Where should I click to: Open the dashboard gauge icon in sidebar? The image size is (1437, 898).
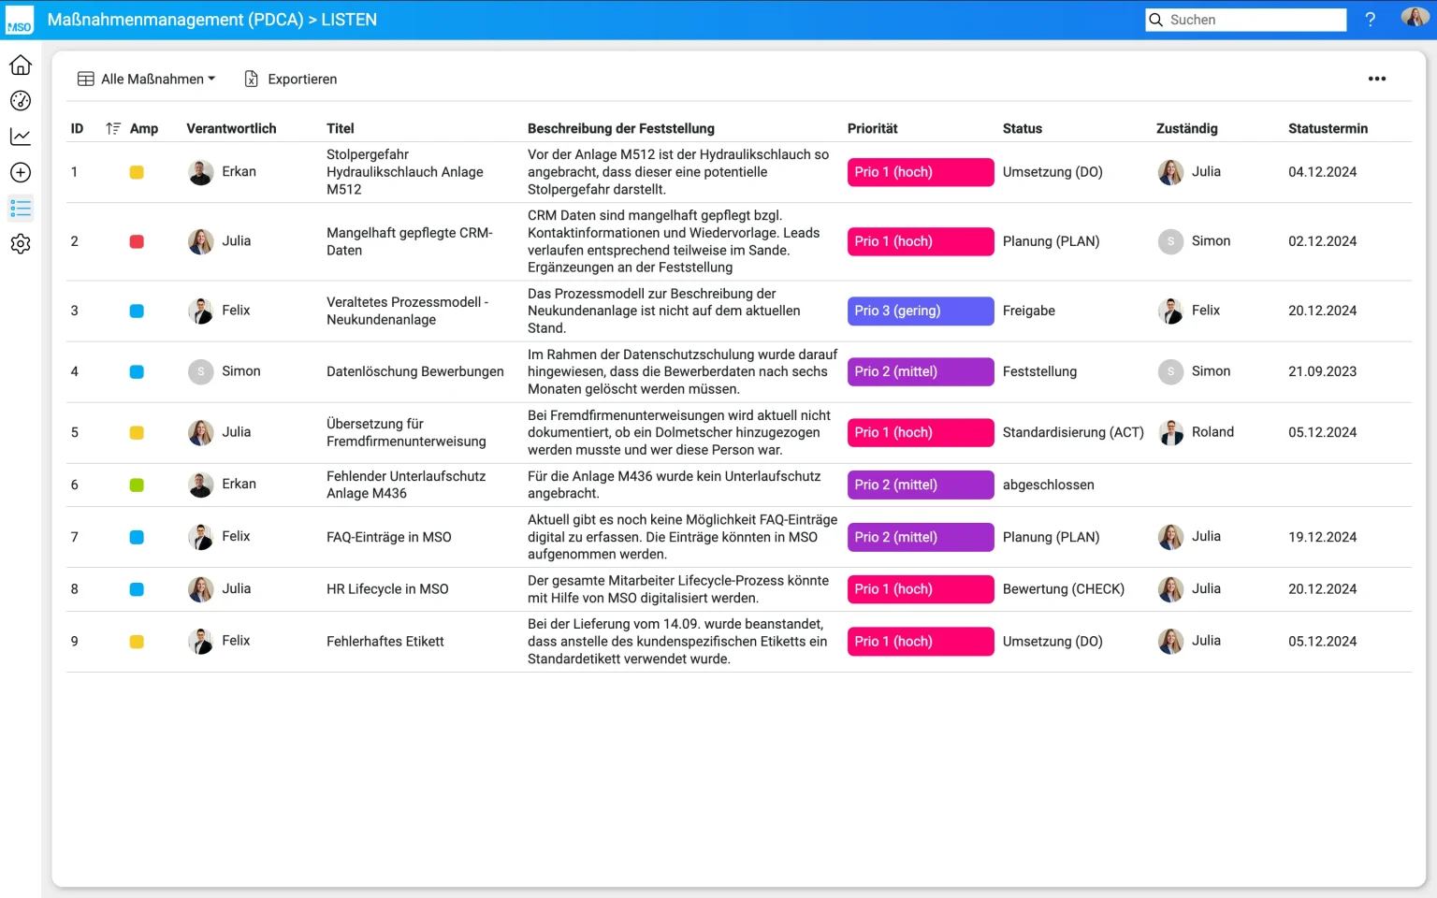[21, 101]
